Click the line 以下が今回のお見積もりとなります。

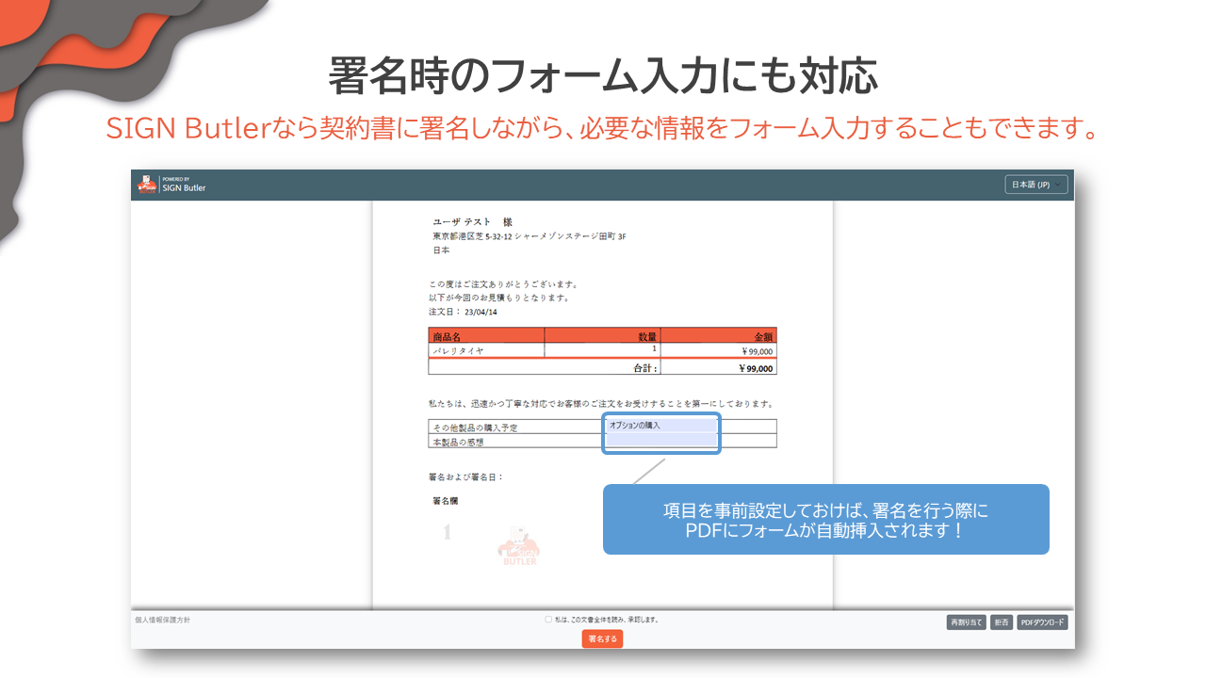[x=499, y=298]
